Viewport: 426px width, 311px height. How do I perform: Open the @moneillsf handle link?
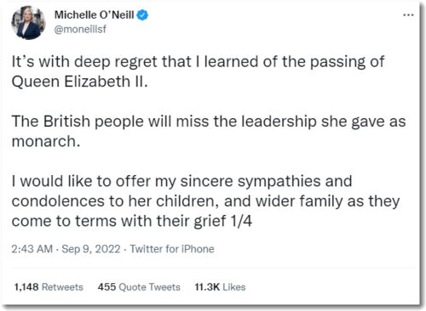[80, 29]
